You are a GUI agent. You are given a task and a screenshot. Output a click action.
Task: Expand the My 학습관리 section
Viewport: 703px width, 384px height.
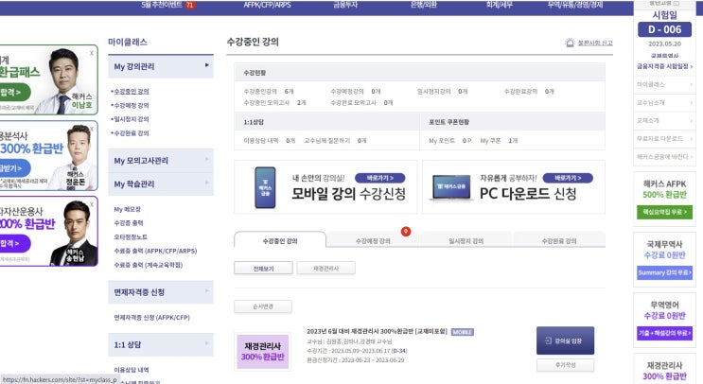tap(161, 184)
